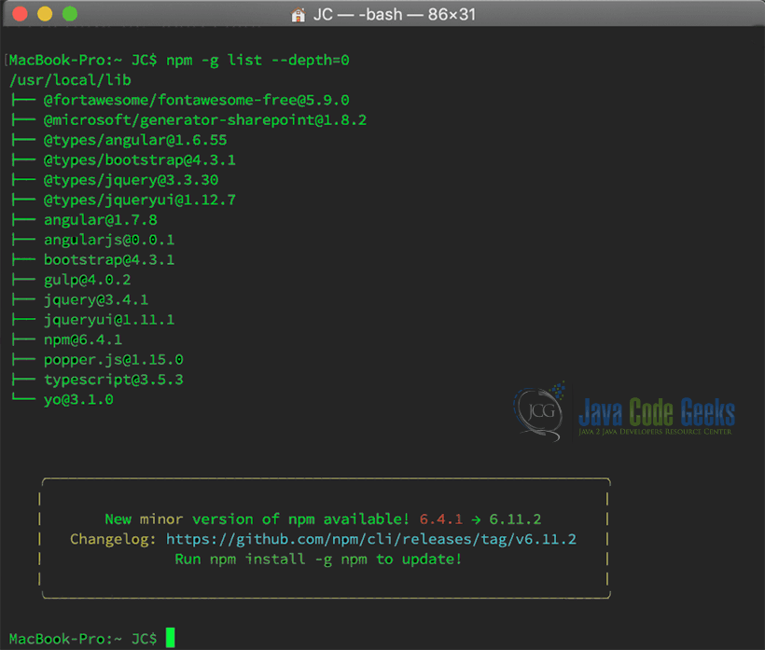This screenshot has width=765, height=650.
Task: Click 'yo@3.1.0' entry
Action: [78, 400]
